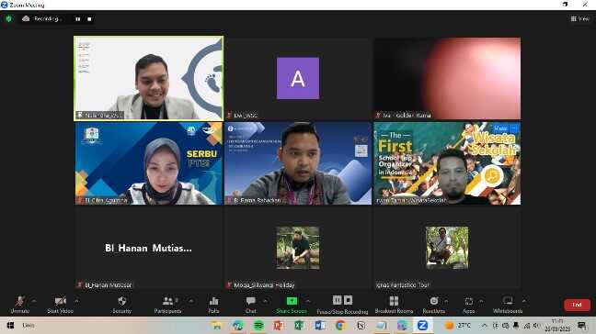Viewport: 596px width, 334px height.
Task: Select the Ignas Fantastica Tour profile photo tile
Action: tap(447, 248)
